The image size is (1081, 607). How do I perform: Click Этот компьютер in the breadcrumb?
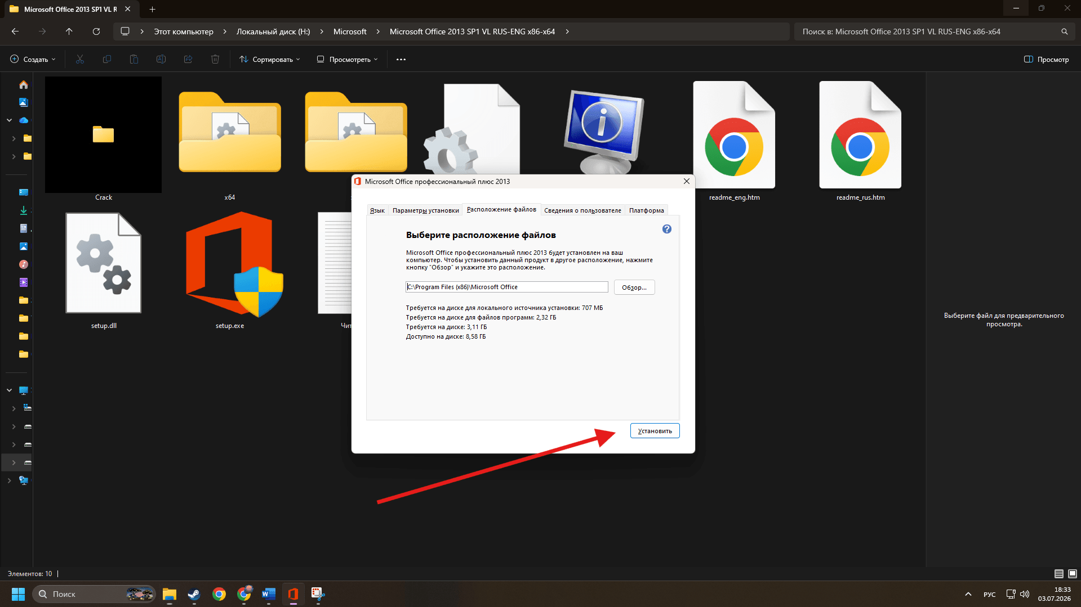[184, 32]
